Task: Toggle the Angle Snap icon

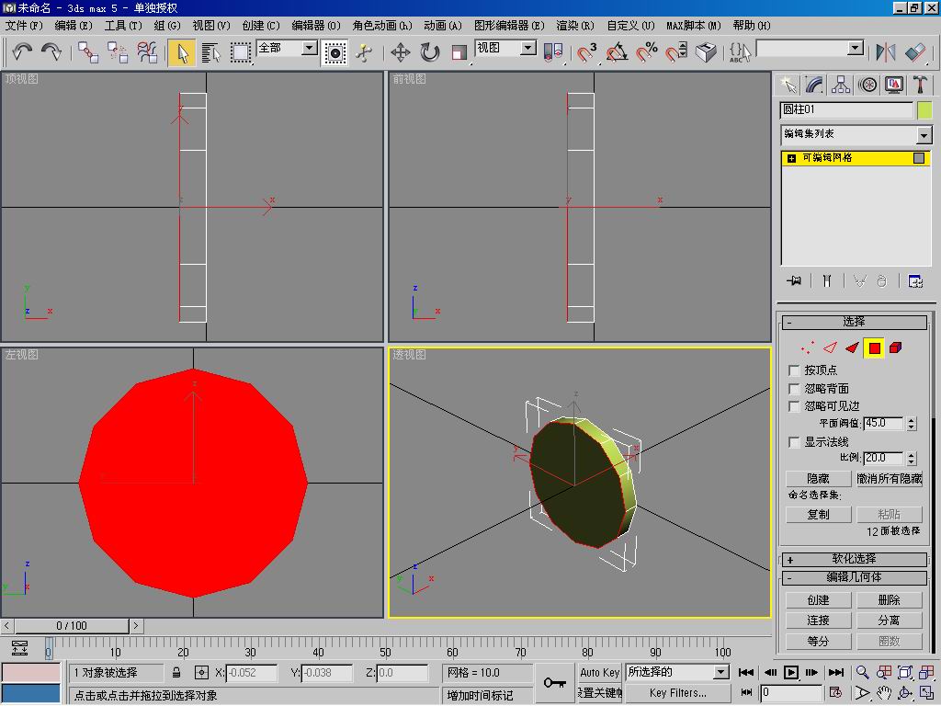Action: tap(617, 52)
